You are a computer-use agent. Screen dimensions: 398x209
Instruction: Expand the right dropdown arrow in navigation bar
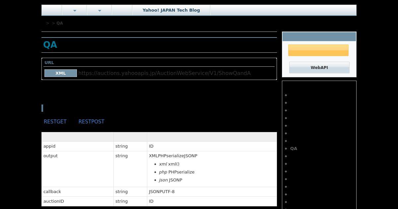click(x=99, y=11)
